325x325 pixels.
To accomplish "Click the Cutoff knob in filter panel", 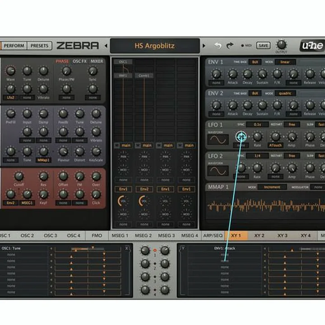I will point(19,176).
